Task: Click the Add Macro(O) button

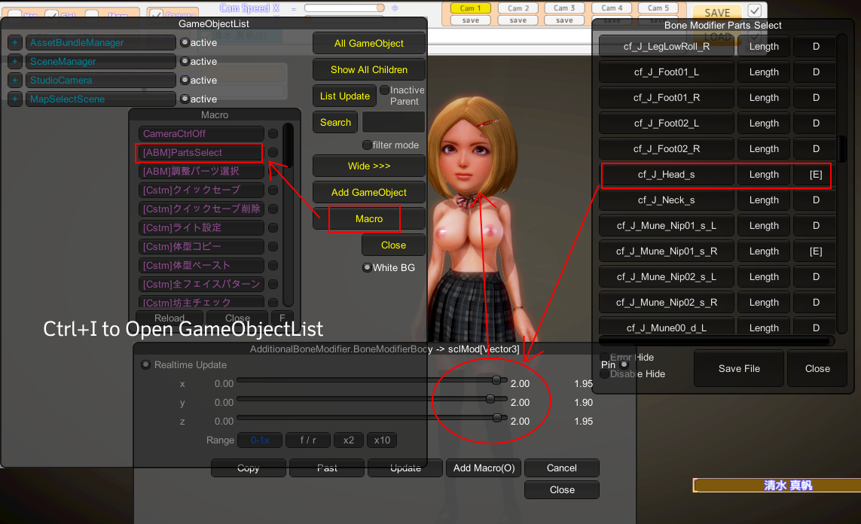Action: point(484,468)
